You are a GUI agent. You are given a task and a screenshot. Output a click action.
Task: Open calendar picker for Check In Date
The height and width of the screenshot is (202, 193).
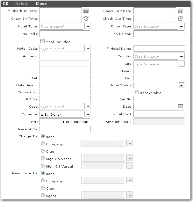coord(86,11)
